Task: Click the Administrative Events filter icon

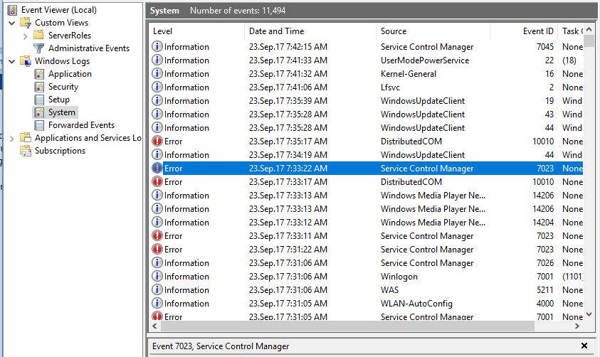Action: (38, 48)
